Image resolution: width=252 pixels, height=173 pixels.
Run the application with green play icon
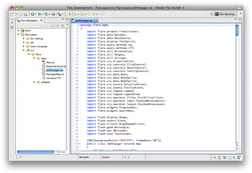tap(33, 14)
